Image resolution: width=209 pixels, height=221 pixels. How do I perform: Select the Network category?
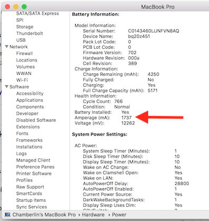19,47
